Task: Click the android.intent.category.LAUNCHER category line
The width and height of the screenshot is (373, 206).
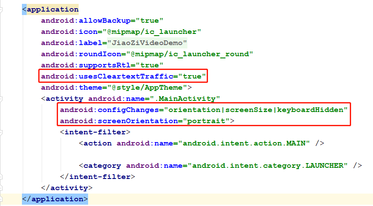Action: pyautogui.click(x=220, y=166)
